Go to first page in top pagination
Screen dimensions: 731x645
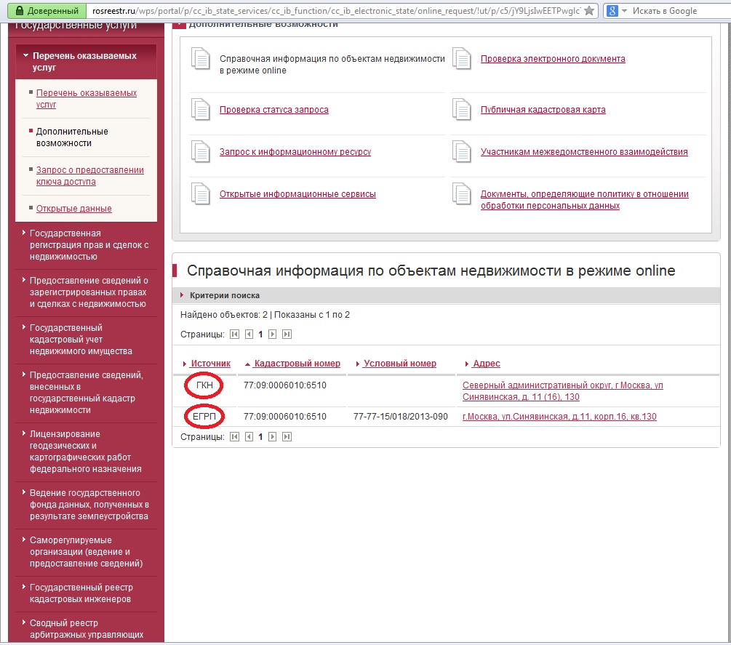click(234, 334)
